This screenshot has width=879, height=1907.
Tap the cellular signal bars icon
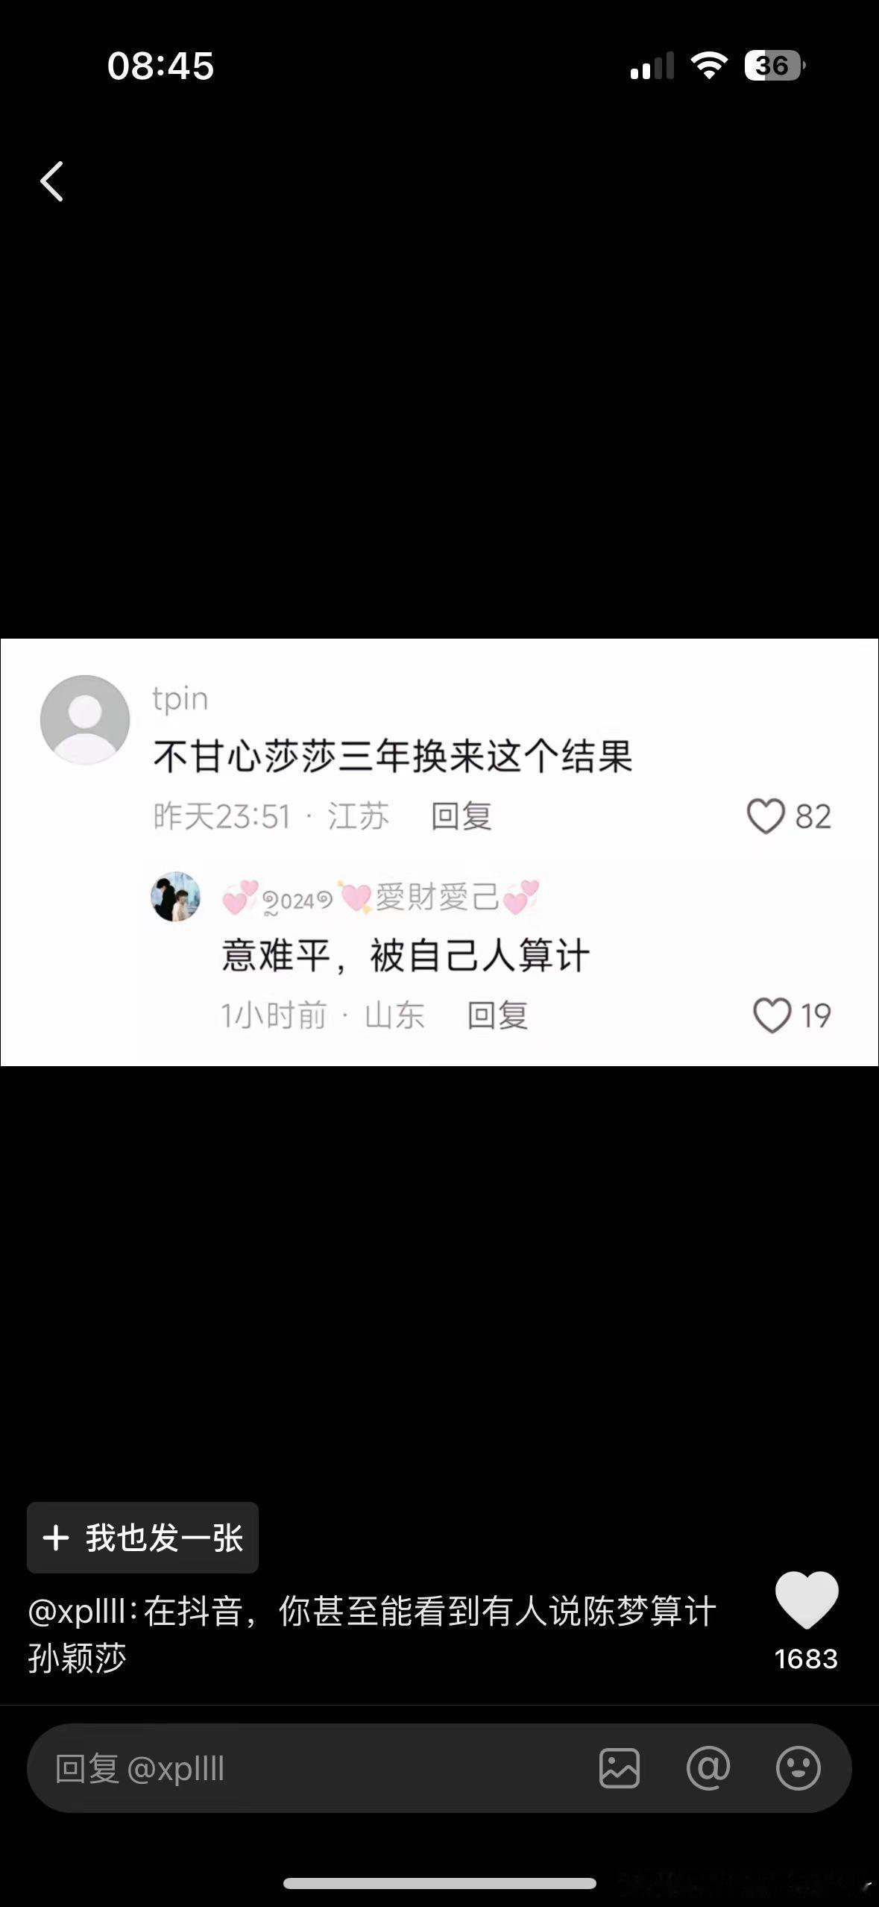[x=652, y=66]
